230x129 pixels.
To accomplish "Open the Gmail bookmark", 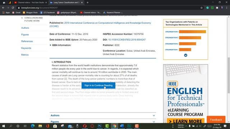I will point(16,13).
